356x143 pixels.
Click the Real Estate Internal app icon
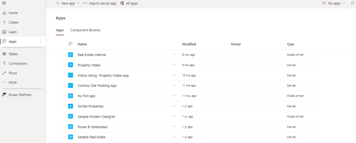(x=71, y=55)
